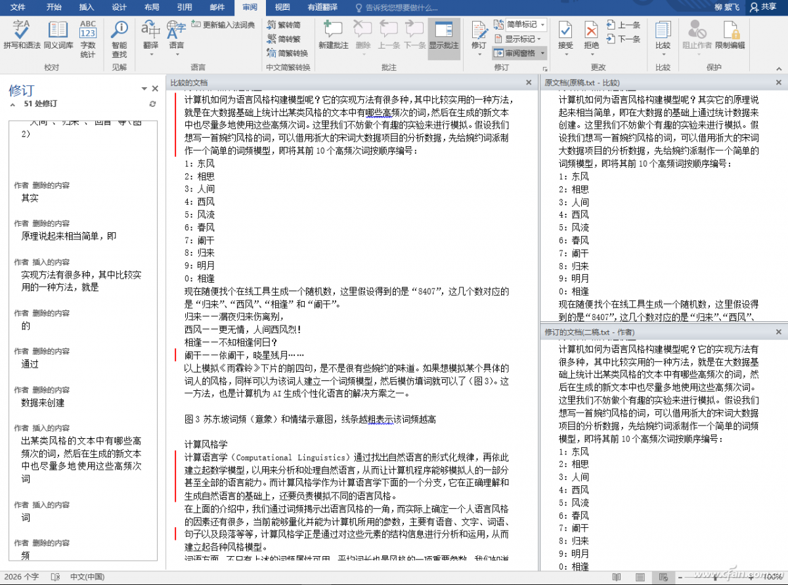
Task: Expand the 审阅窗格 dropdown arrow
Action: [542, 53]
